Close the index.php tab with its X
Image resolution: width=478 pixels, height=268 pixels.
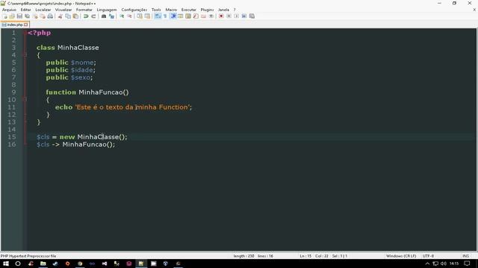26,25
